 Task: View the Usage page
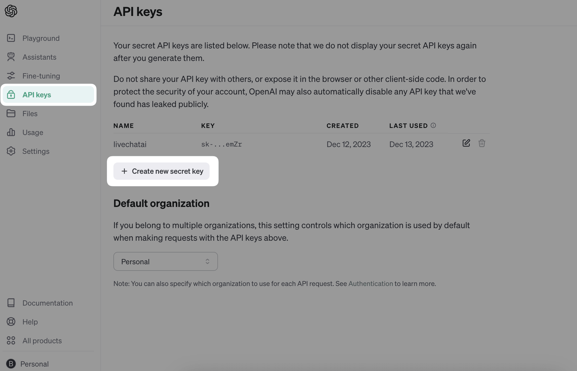pyautogui.click(x=48, y=132)
